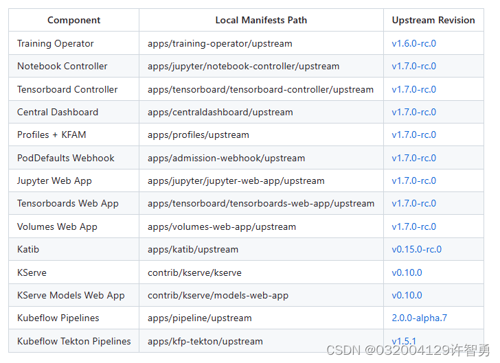The image size is (500, 363).
Task: Open the Central Dashboard v1.7.0-rc.0 link
Action: point(413,112)
